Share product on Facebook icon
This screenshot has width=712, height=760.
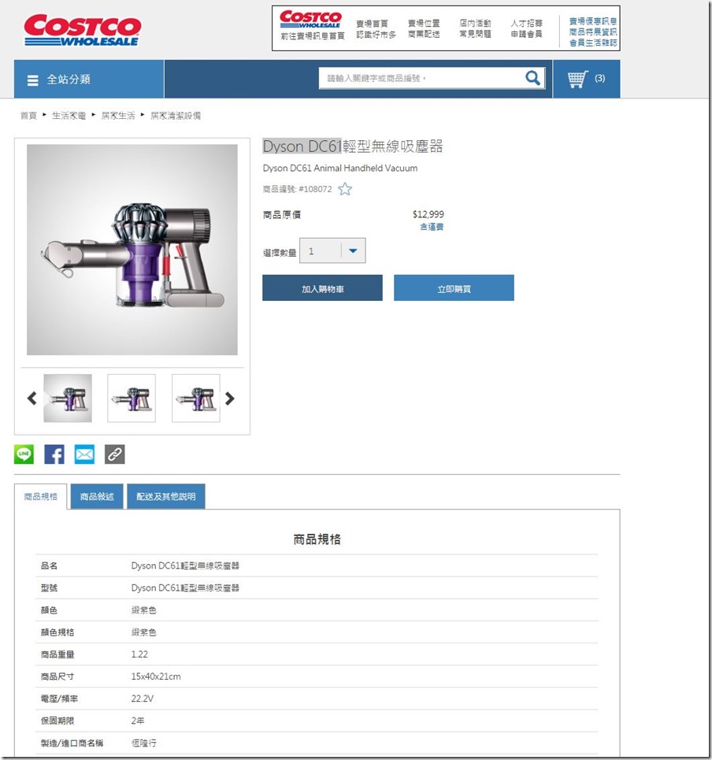click(x=54, y=454)
